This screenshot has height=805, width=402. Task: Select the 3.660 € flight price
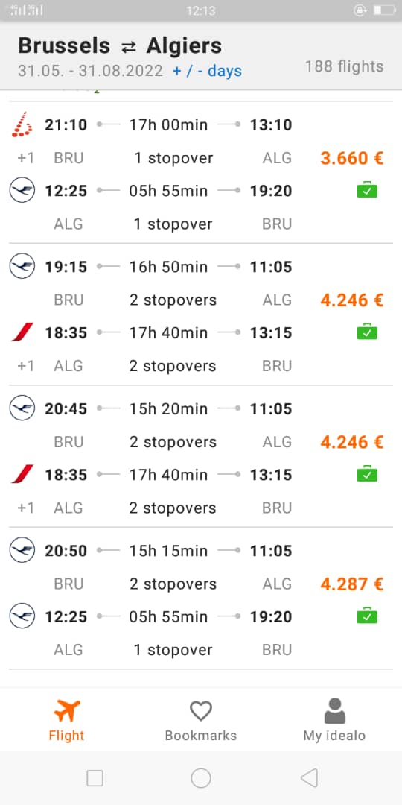coord(351,158)
